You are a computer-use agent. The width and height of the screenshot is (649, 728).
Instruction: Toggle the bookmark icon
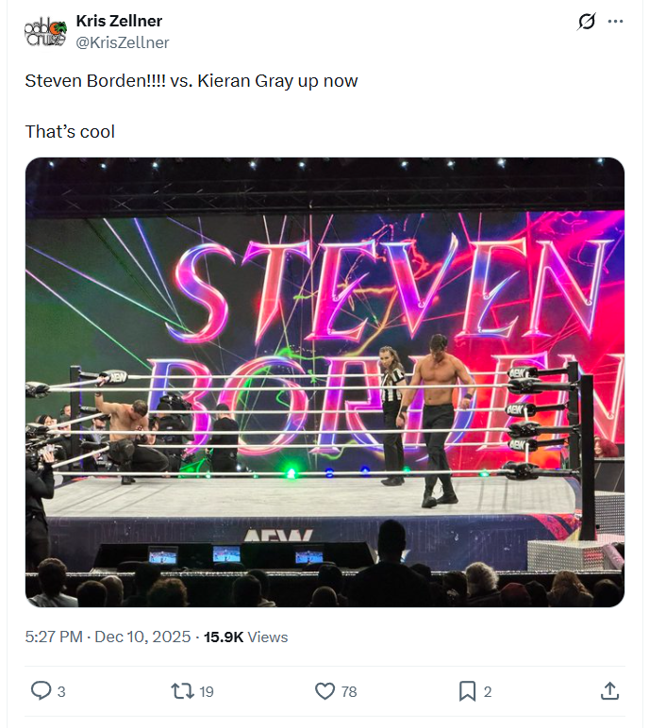(467, 691)
